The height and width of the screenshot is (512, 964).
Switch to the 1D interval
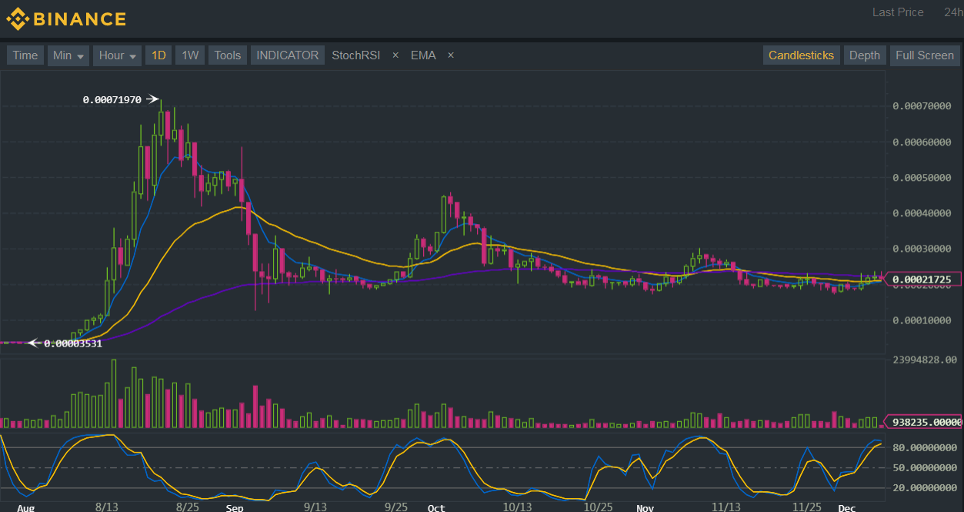158,55
